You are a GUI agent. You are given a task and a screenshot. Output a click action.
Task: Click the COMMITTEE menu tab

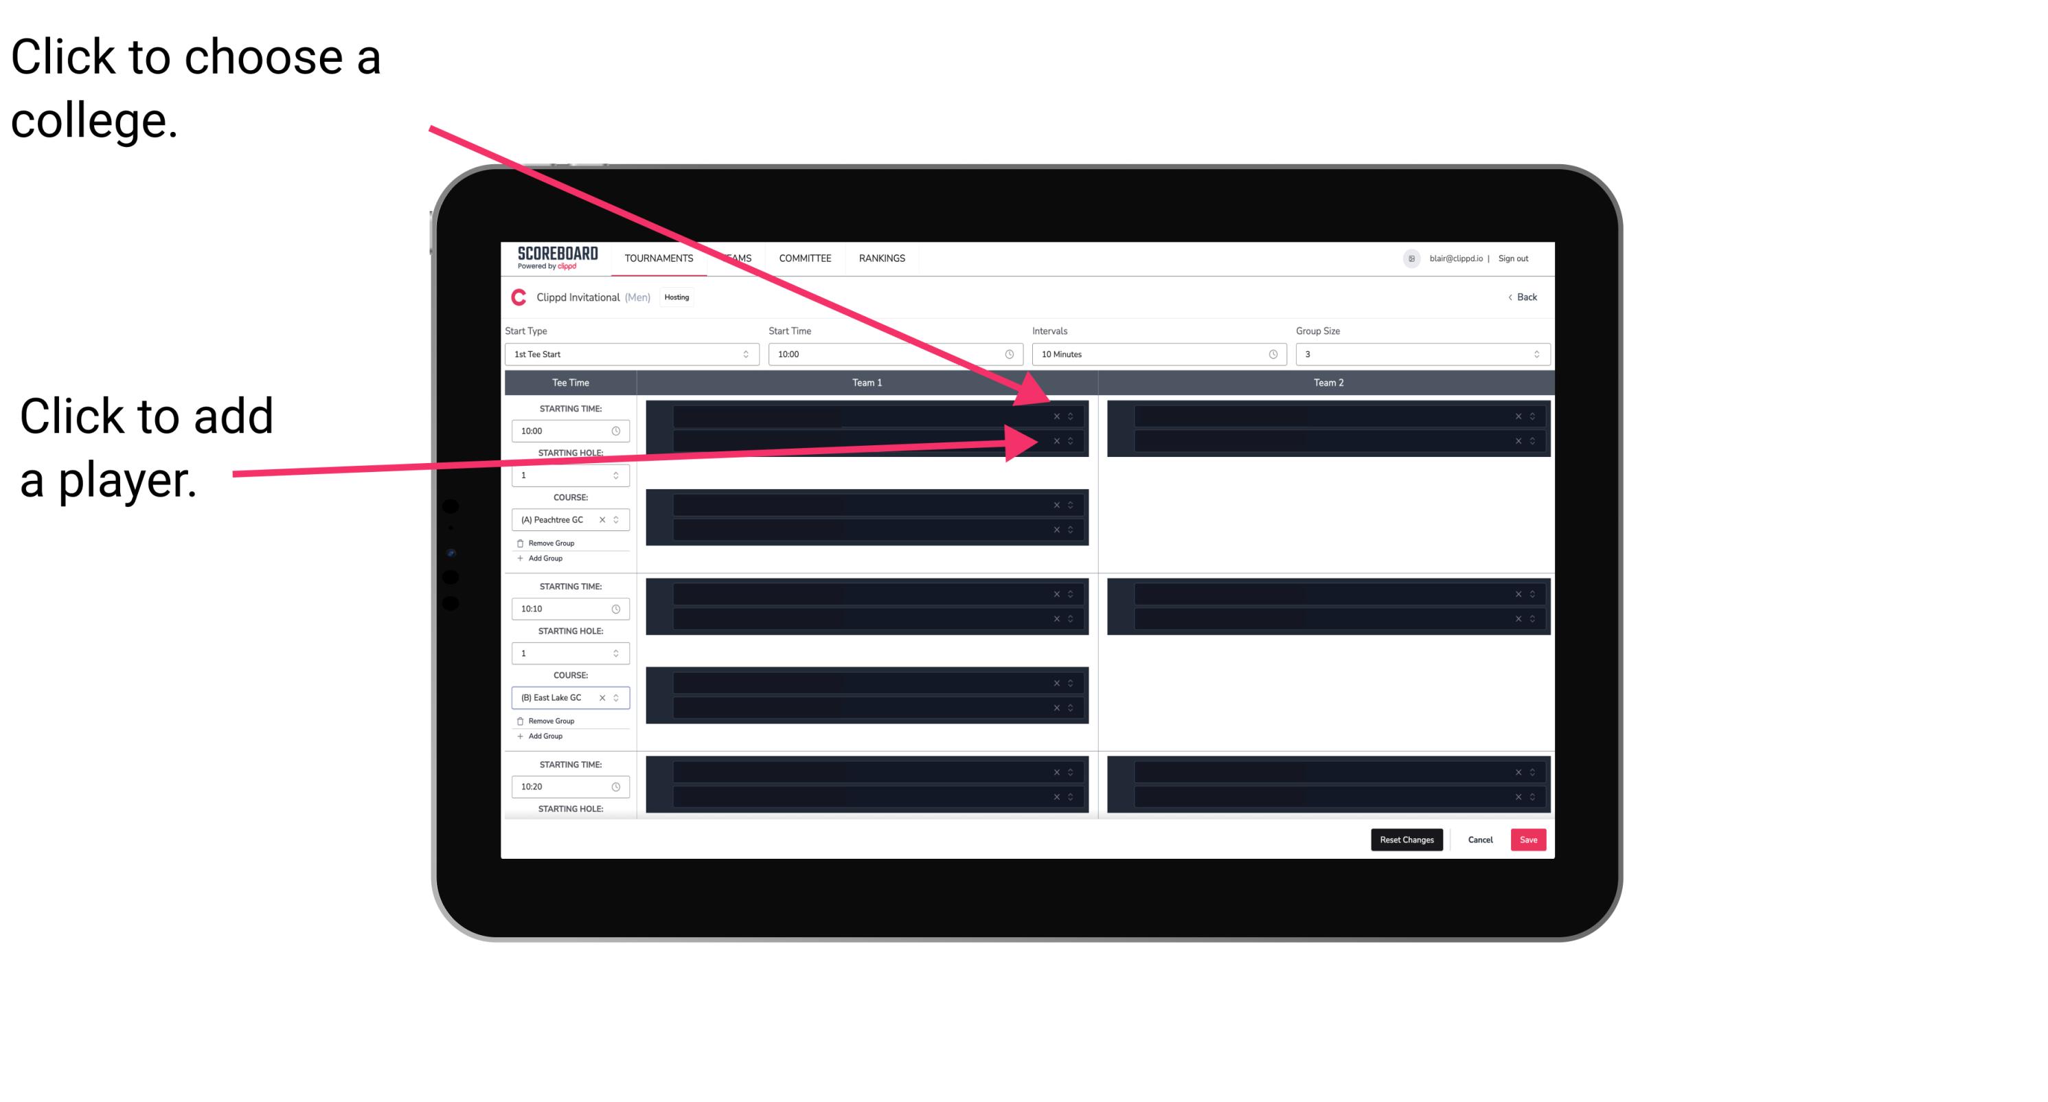point(807,259)
